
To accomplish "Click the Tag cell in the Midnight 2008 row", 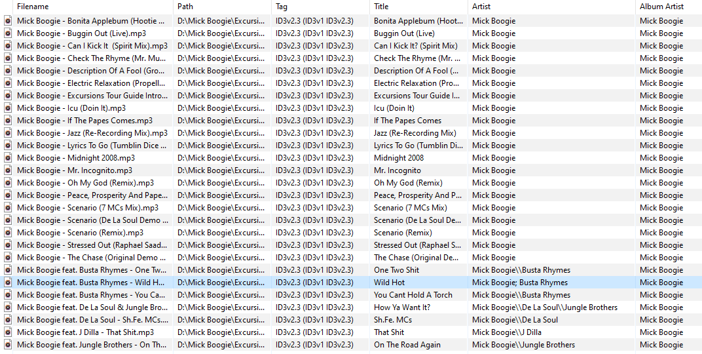I will (321, 158).
